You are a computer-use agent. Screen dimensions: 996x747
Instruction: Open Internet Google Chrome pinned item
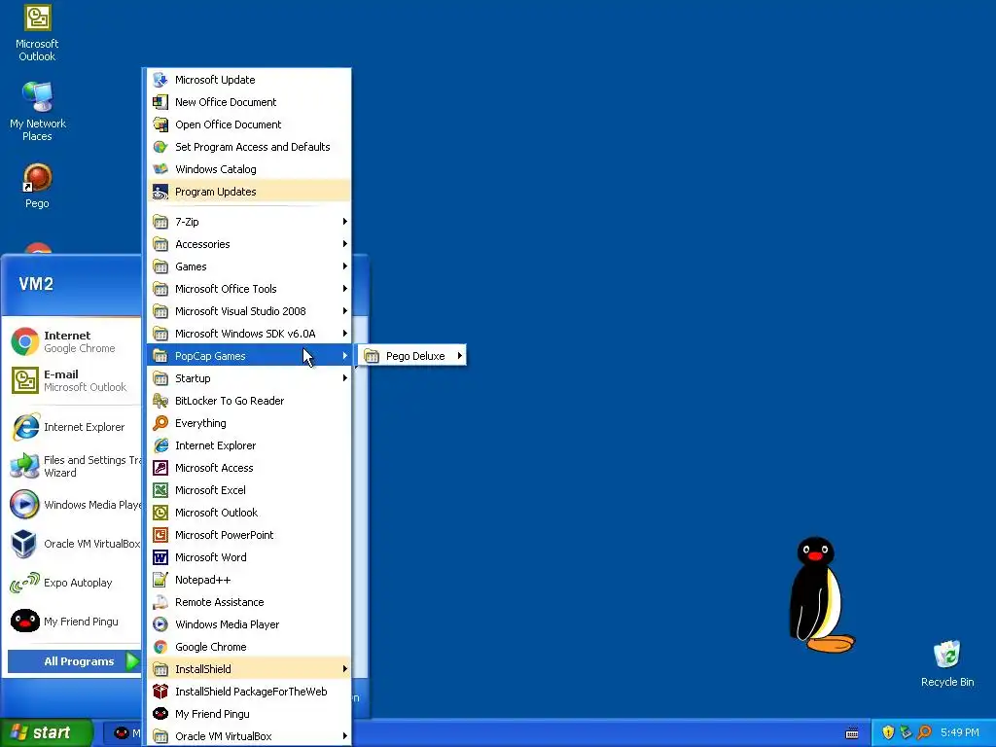[x=74, y=341]
